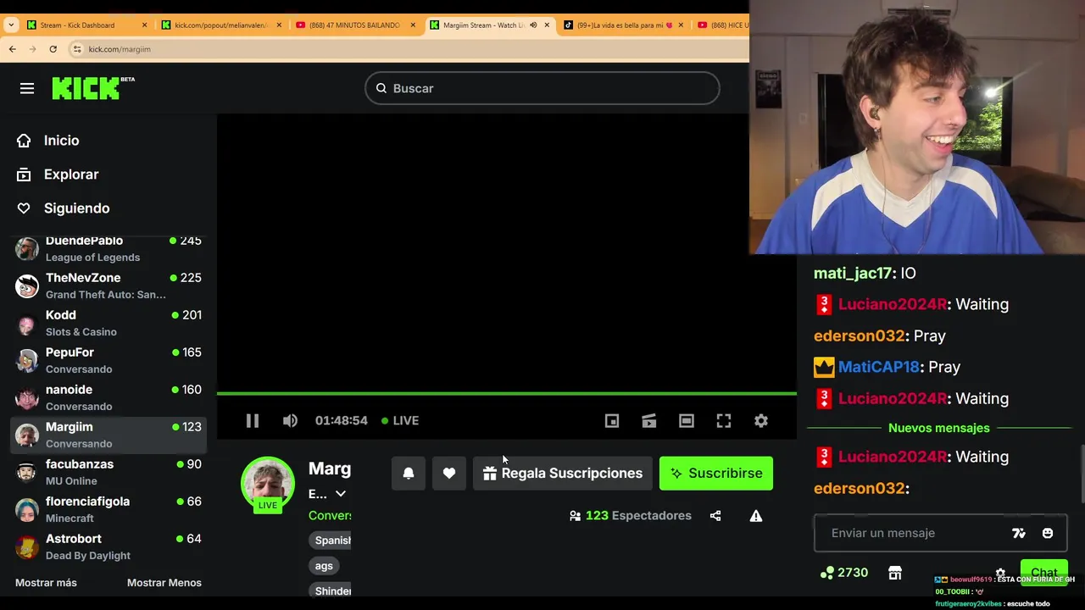
Task: Report the stream warning icon
Action: (756, 516)
